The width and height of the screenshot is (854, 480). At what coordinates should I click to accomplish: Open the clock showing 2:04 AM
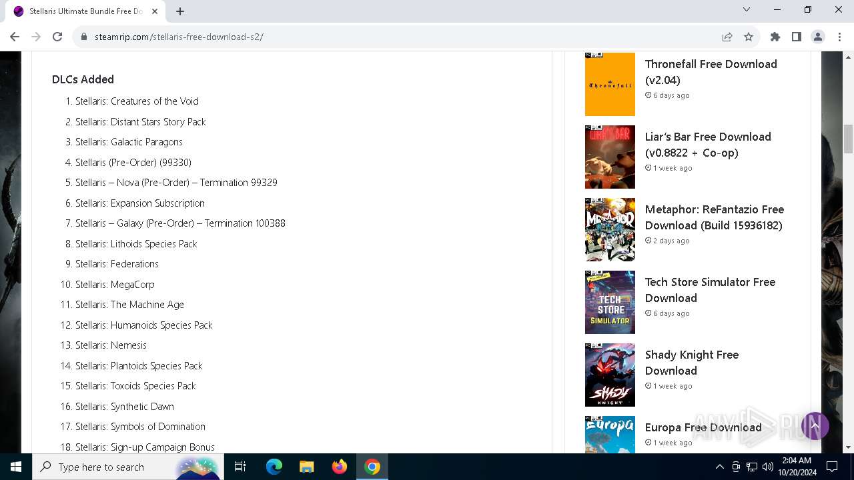[796, 467]
